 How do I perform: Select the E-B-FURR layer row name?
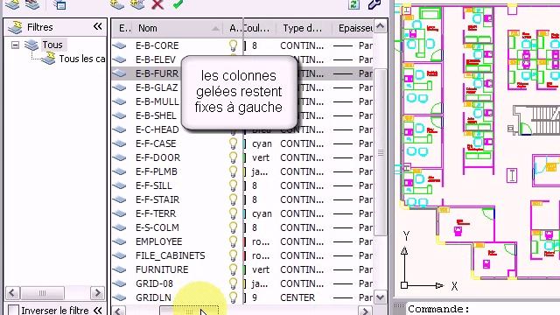click(x=157, y=73)
